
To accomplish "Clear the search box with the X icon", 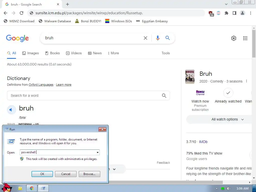I will tap(145, 38).
